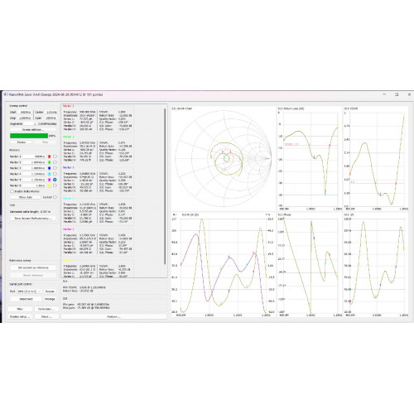414x414 pixels.
Task: Click the Manage device button
Action: [x=50, y=299]
